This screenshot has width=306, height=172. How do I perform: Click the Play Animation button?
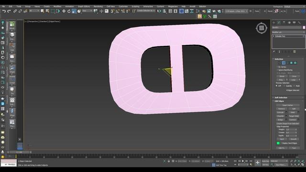[x=243, y=161]
